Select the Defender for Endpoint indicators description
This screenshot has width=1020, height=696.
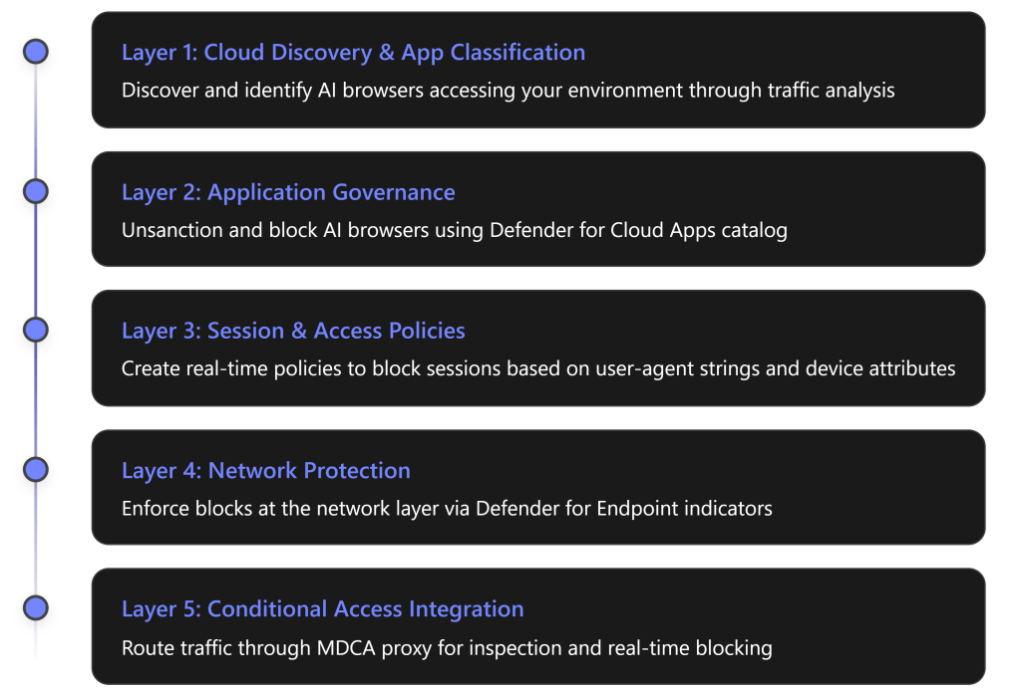tap(447, 509)
